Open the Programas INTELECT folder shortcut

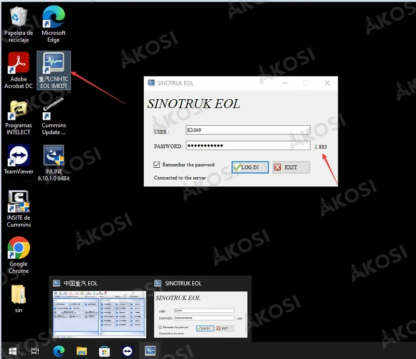tap(18, 117)
